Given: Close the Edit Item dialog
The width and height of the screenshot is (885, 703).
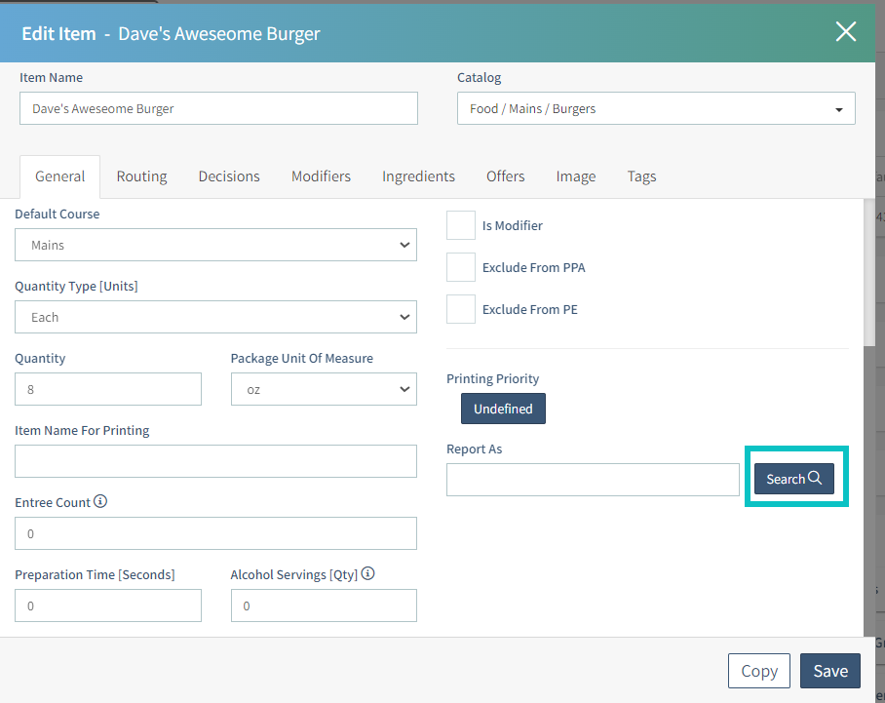Looking at the screenshot, I should [845, 31].
